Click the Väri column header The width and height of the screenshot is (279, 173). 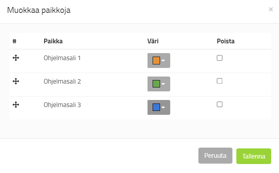click(153, 41)
